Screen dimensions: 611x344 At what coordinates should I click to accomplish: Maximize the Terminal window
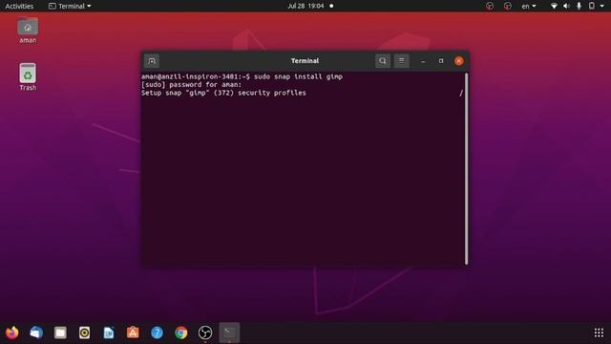point(441,61)
